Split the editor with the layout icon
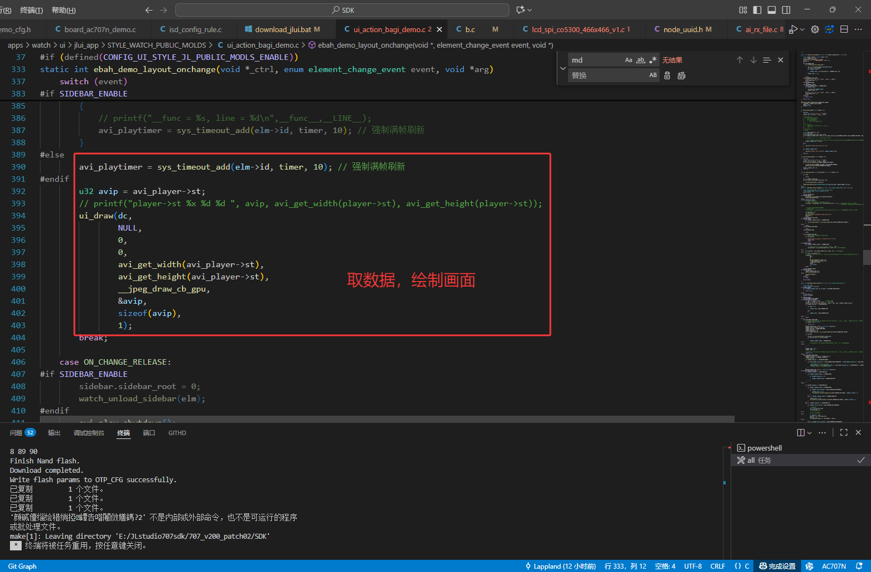Screen dimensions: 871x572 tap(844, 29)
